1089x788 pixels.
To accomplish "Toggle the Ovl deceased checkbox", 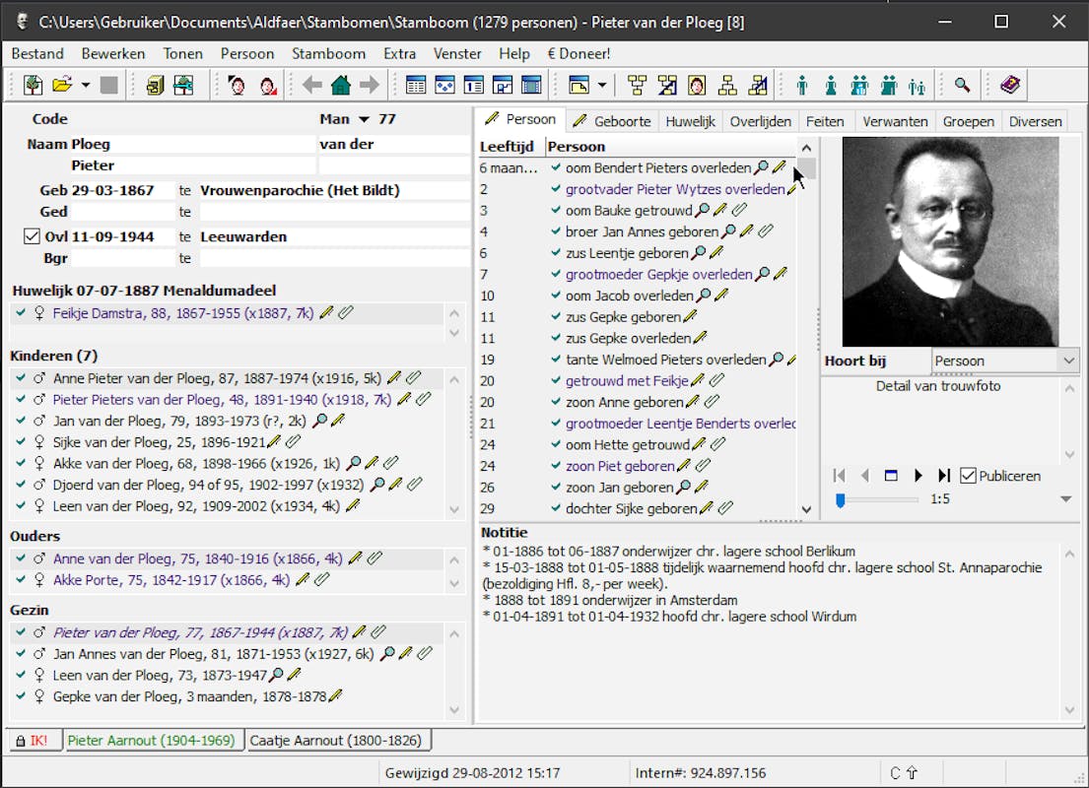I will click(x=31, y=237).
